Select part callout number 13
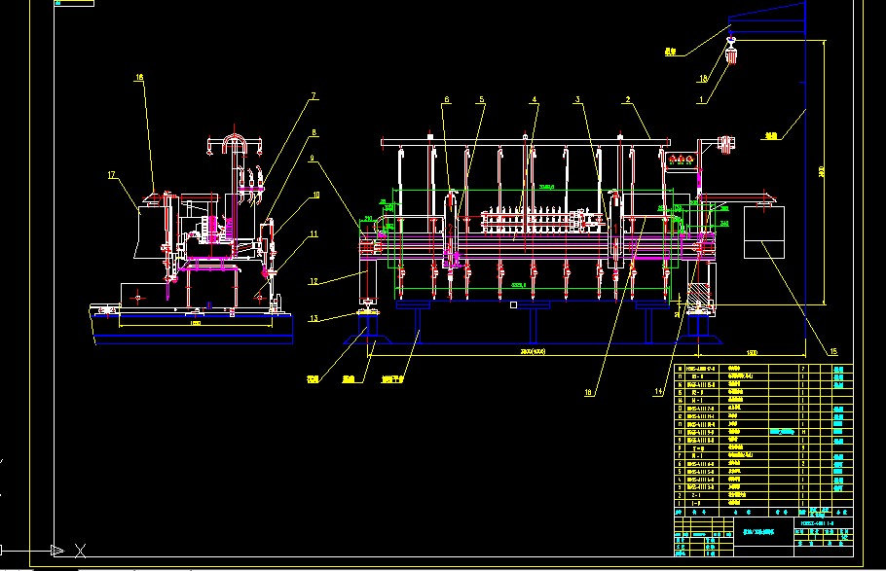 coord(314,318)
